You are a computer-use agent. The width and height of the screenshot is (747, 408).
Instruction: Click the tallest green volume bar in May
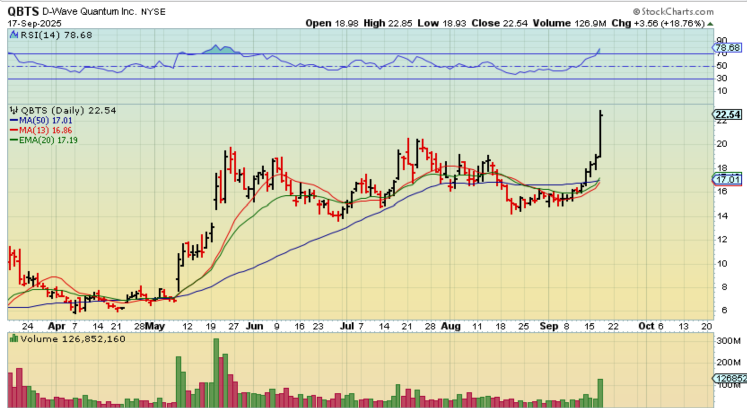[216, 373]
